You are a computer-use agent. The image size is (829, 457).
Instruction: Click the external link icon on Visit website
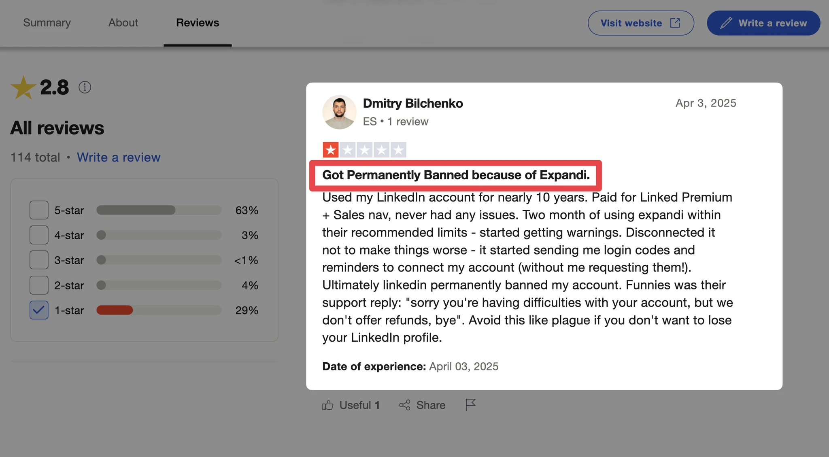pyautogui.click(x=675, y=23)
